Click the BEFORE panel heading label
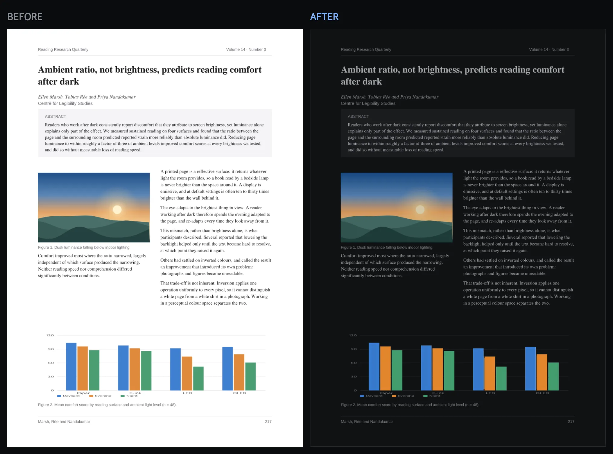613x454 pixels. tap(25, 17)
